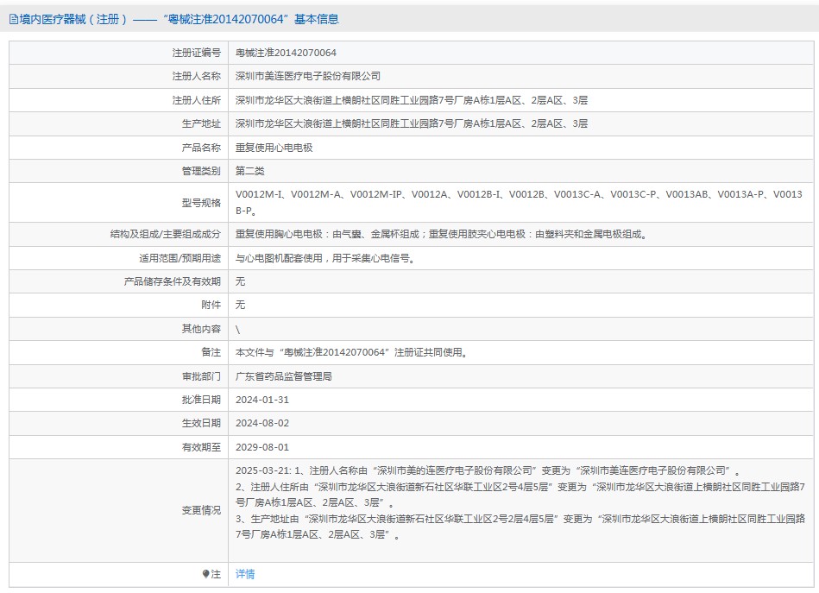Click the 结构及组成 description text
The image size is (819, 593).
tap(441, 234)
